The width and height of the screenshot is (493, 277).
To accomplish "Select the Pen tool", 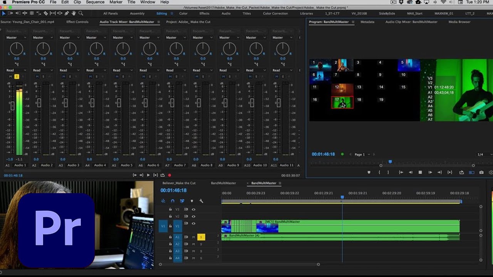I will coord(66,13).
